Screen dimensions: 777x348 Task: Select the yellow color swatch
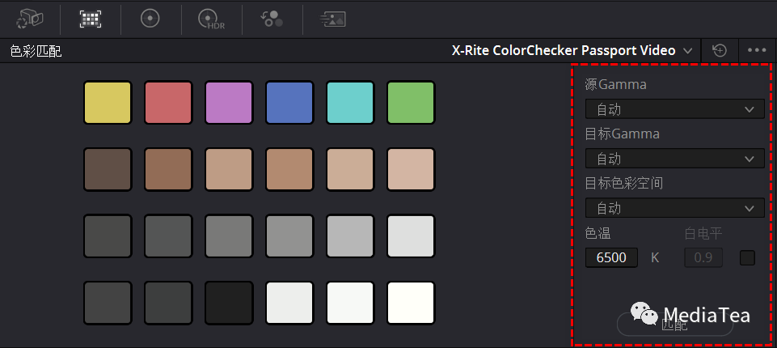point(108,103)
